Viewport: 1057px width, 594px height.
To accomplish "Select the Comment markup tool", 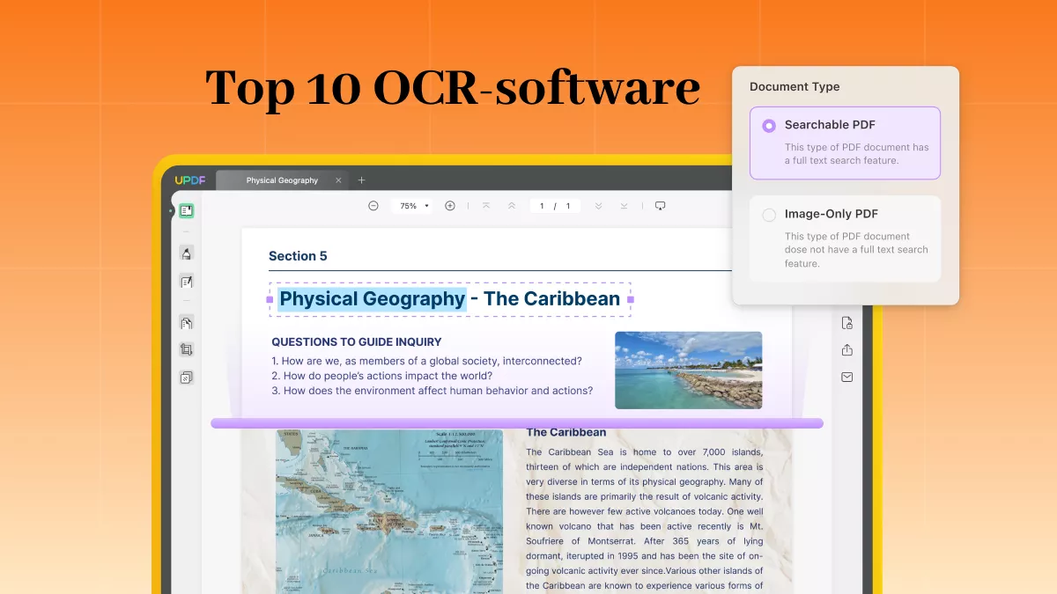I will click(187, 253).
